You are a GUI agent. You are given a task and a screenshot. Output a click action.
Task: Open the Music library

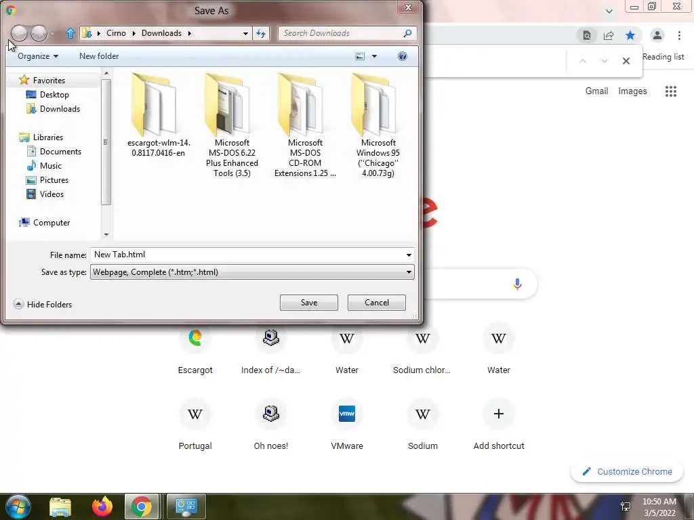click(x=50, y=165)
